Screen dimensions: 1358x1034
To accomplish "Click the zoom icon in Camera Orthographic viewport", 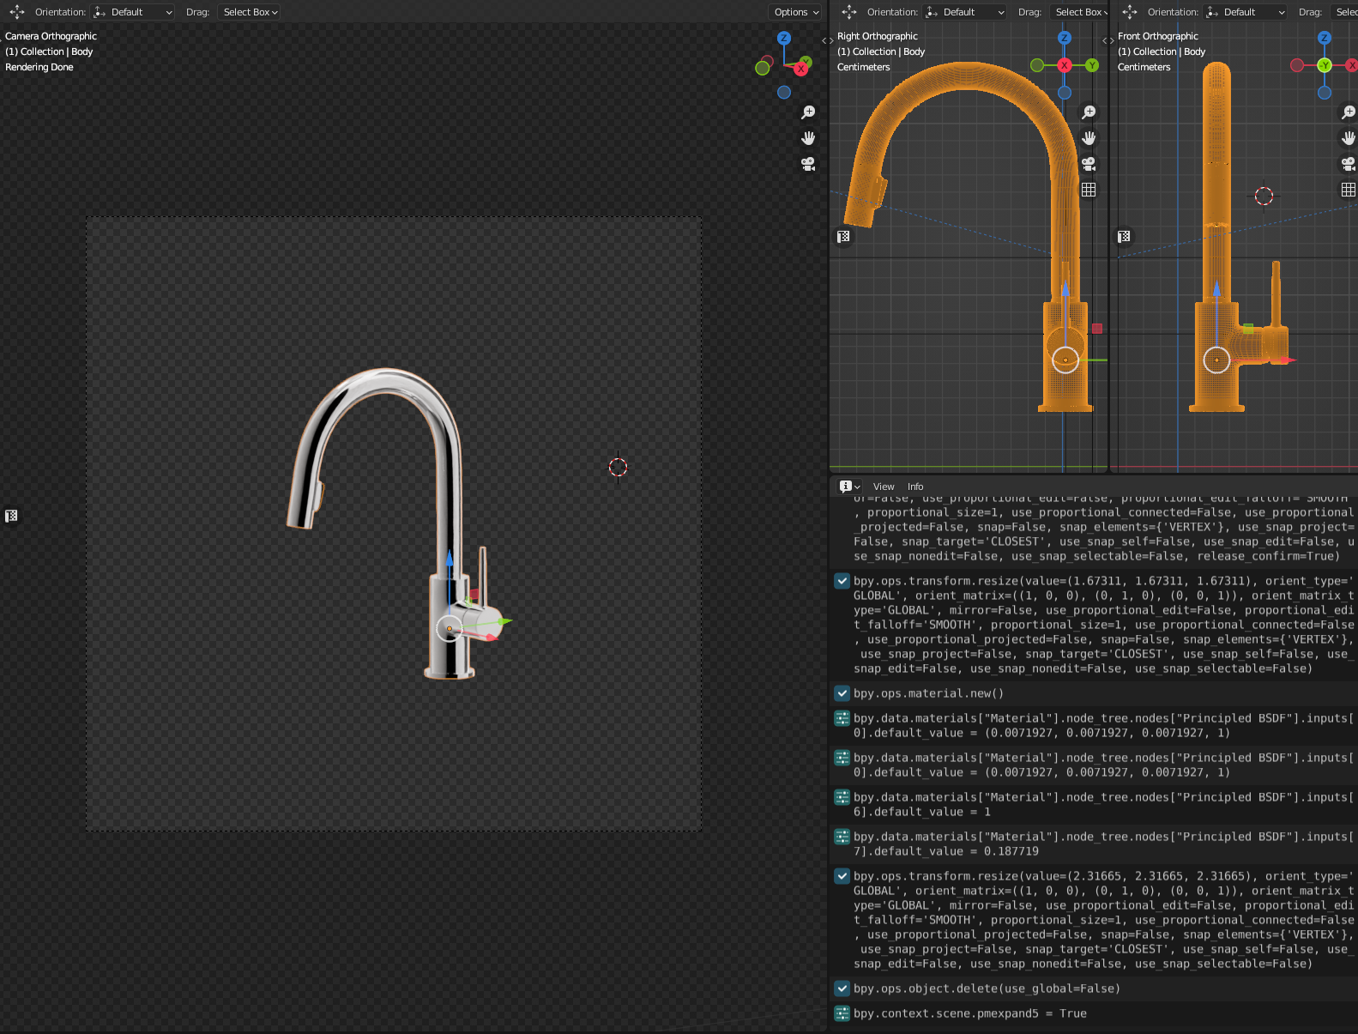I will point(808,112).
